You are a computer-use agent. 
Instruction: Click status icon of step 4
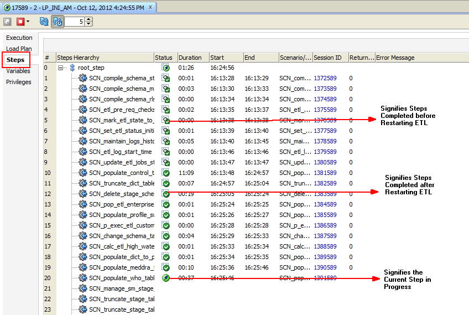tap(166, 110)
